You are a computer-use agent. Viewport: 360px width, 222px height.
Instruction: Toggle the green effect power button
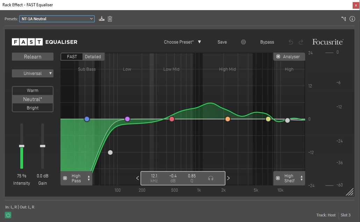(x=8, y=215)
